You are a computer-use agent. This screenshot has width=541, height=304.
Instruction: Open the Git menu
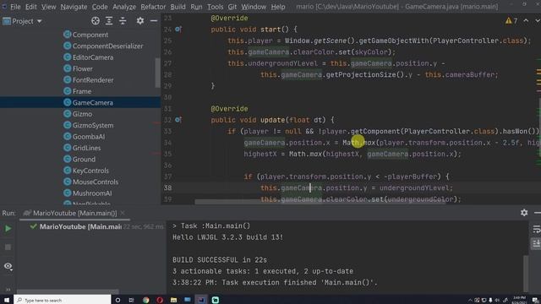pos(232,7)
